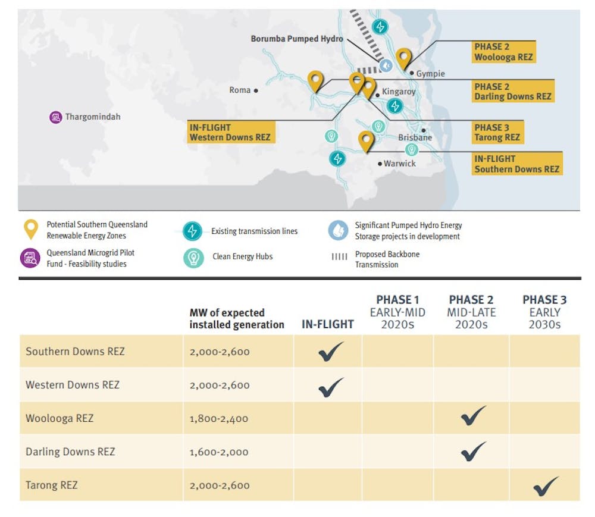
Task: Select the 'PHASE 2 Darling Downs REZ' map label
Action: (x=513, y=92)
